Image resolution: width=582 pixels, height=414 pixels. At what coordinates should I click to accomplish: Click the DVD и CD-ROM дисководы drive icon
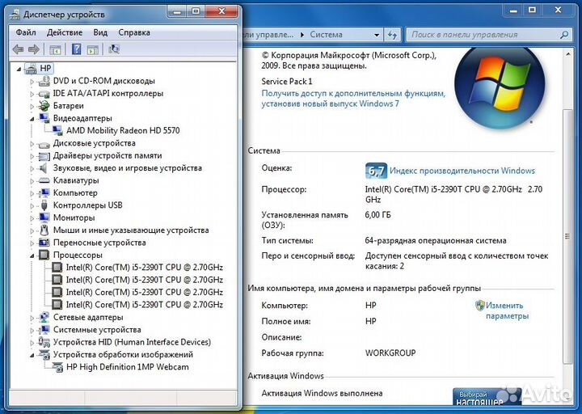pos(44,81)
